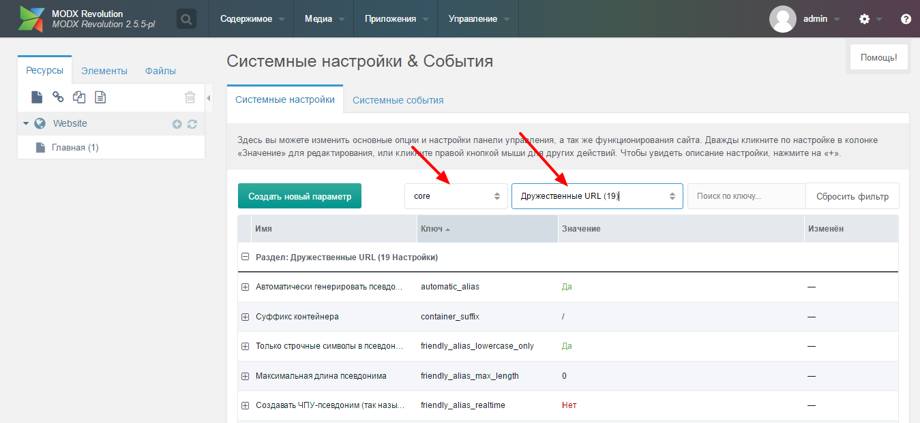Collapse the left tree panel with arrow handle
Screen dimensions: 920x423
(209, 98)
